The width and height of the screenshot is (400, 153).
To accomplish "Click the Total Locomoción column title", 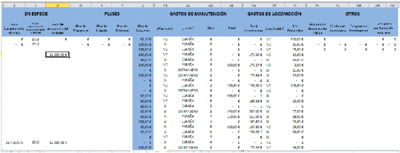I will point(254,28).
